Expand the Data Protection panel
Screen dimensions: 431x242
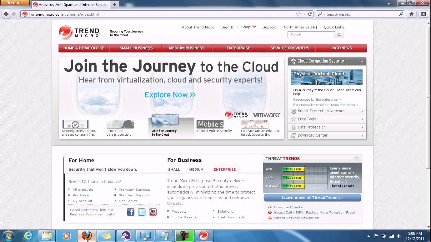(x=327, y=127)
